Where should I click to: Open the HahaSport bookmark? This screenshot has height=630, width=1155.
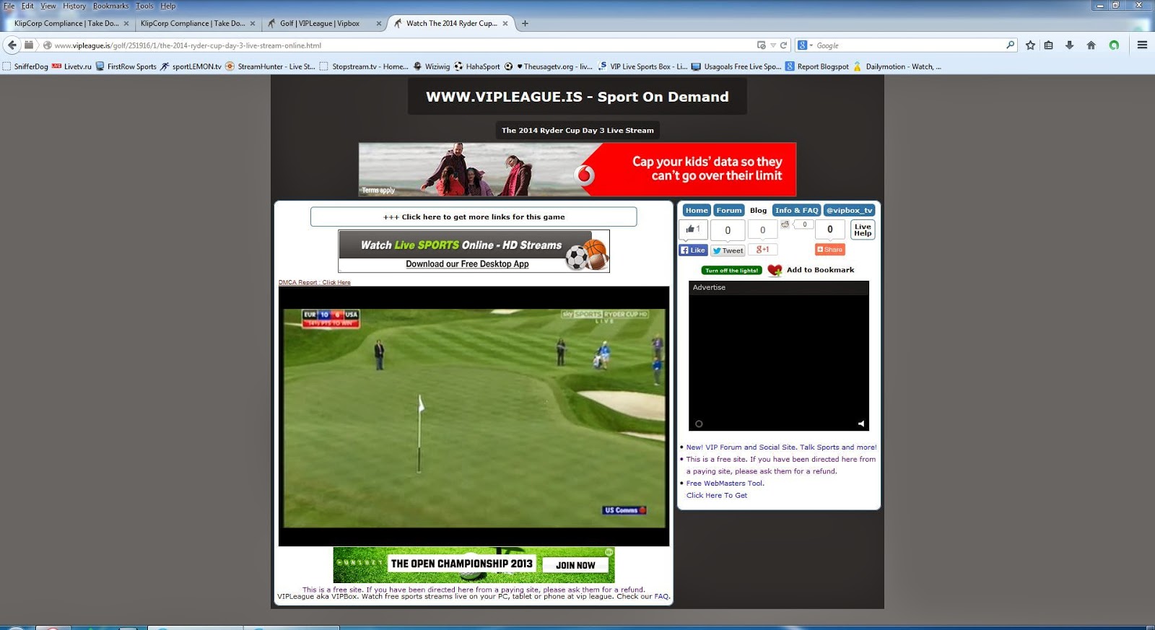click(476, 66)
